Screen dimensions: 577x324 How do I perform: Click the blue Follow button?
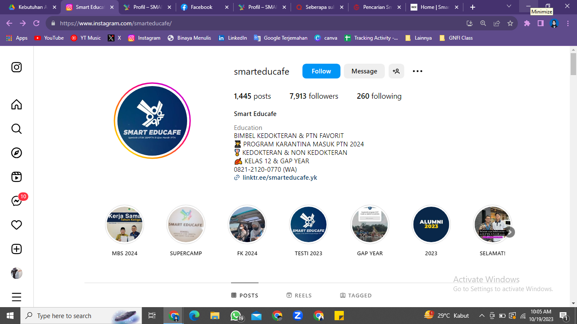tap(321, 71)
